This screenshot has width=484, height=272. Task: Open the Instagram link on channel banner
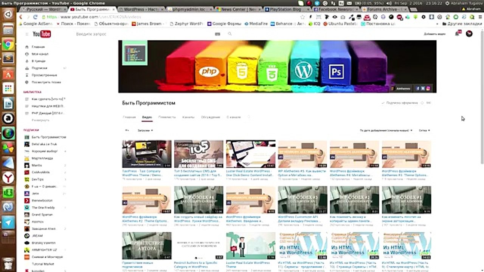coord(428,88)
